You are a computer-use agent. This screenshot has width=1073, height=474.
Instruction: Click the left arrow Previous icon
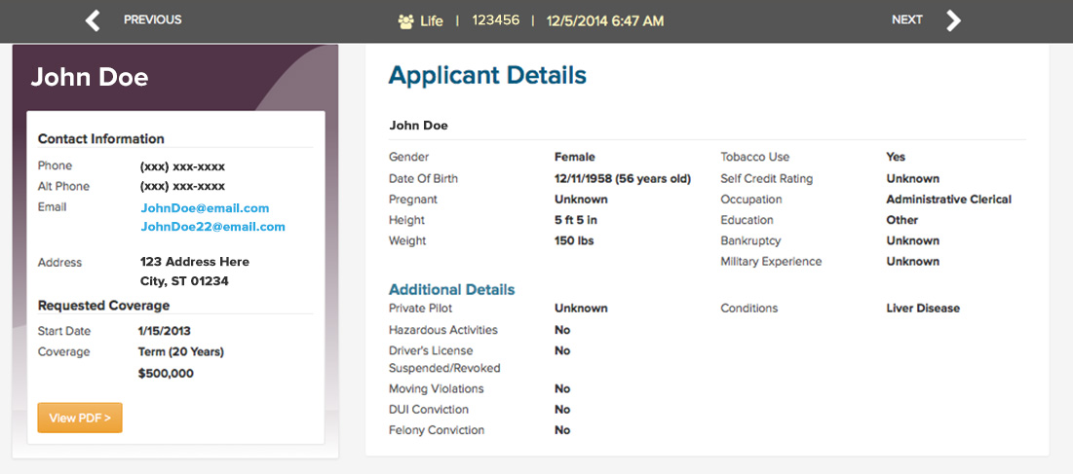point(93,20)
